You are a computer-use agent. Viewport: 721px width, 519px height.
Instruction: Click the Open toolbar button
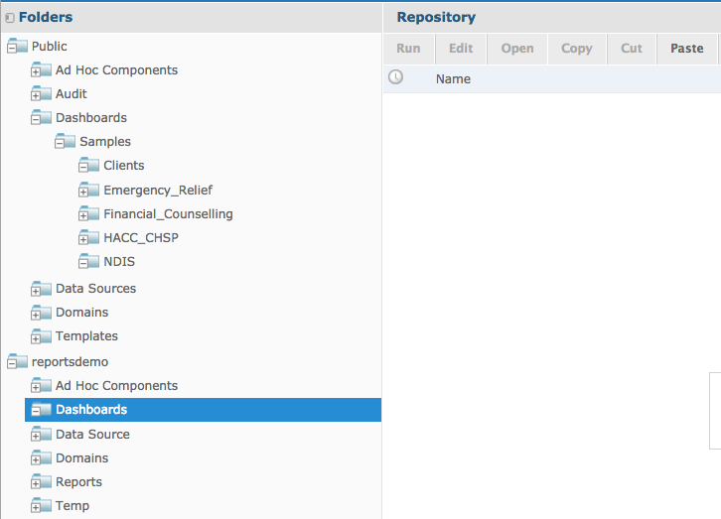[x=517, y=49]
